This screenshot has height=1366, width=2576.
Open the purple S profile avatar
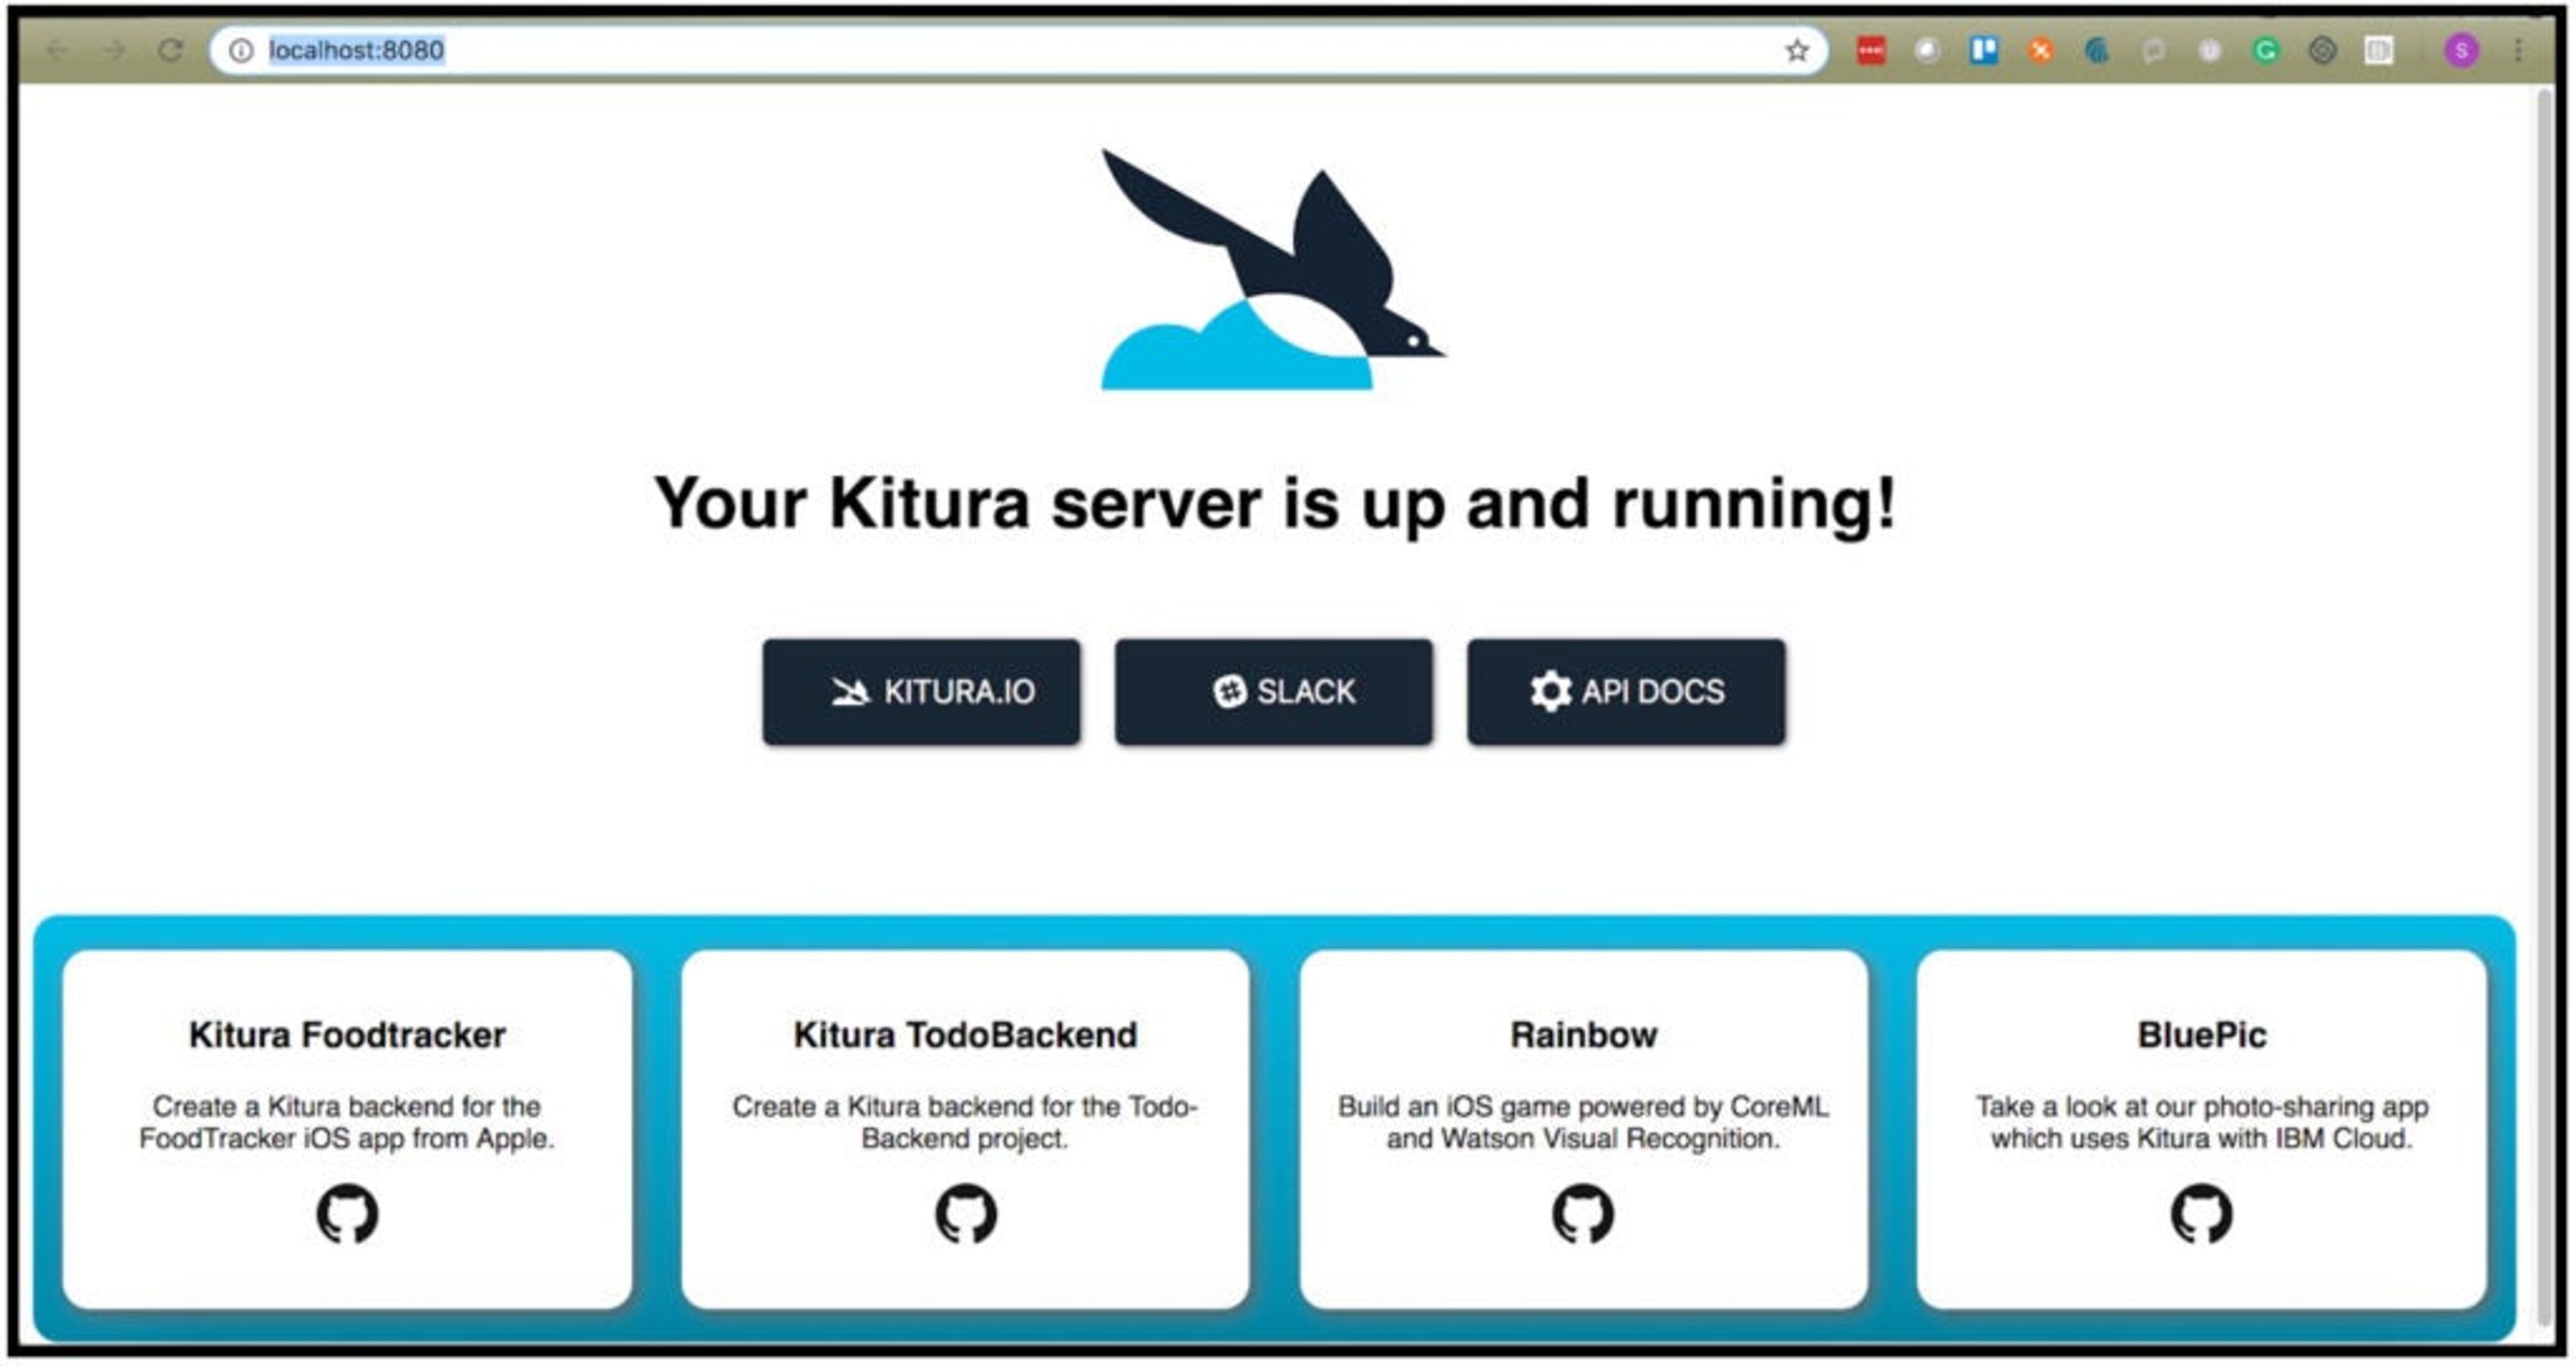2461,50
